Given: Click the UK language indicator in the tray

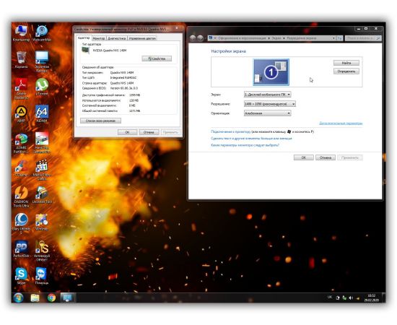Looking at the screenshot, I should pos(330,297).
